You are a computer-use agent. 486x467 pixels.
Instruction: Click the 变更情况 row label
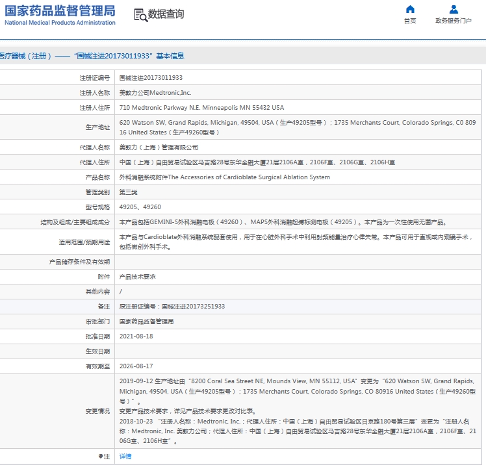coord(97,411)
